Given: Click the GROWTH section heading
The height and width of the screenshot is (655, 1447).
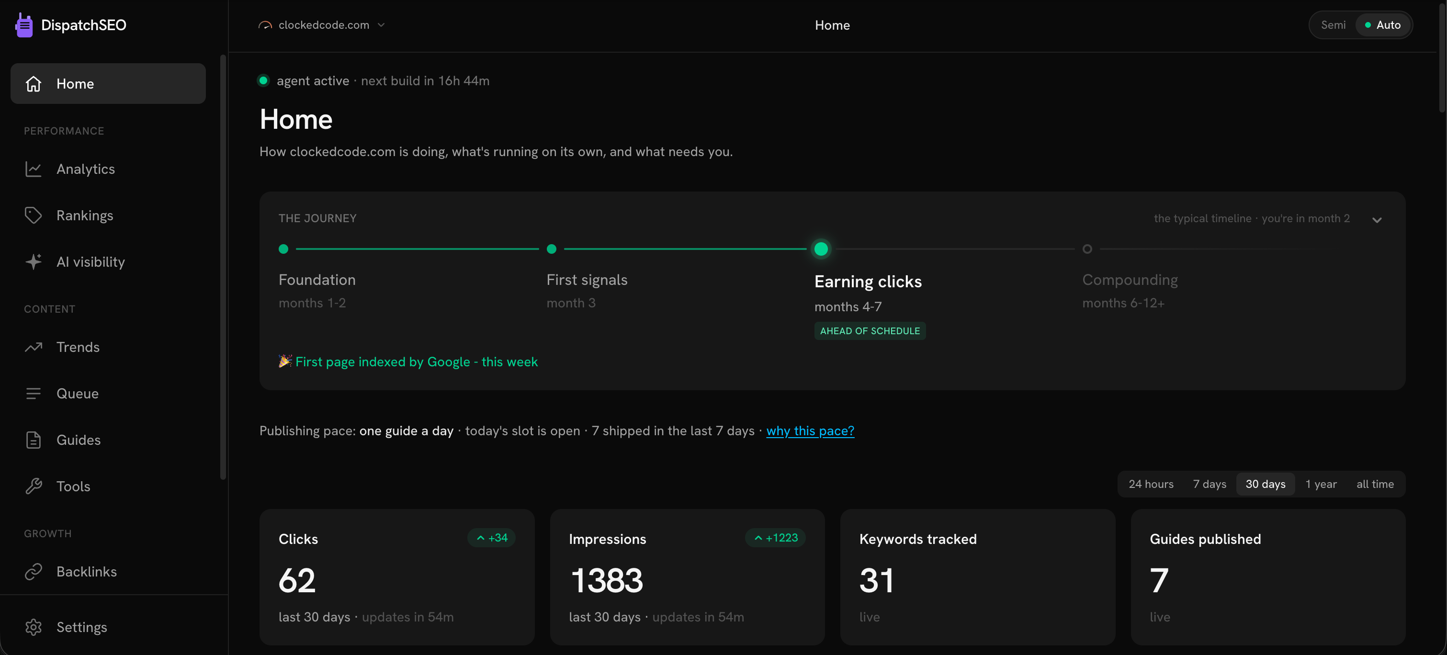Looking at the screenshot, I should point(48,534).
